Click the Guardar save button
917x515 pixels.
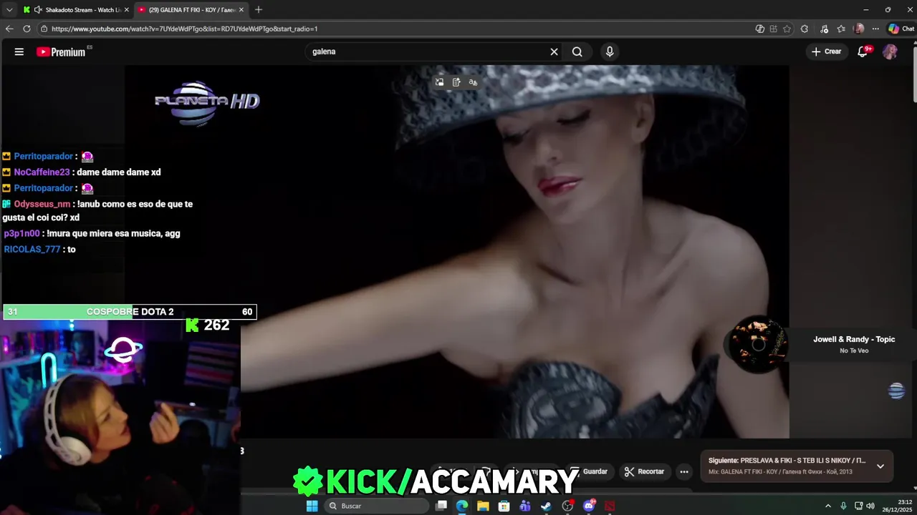tap(589, 471)
